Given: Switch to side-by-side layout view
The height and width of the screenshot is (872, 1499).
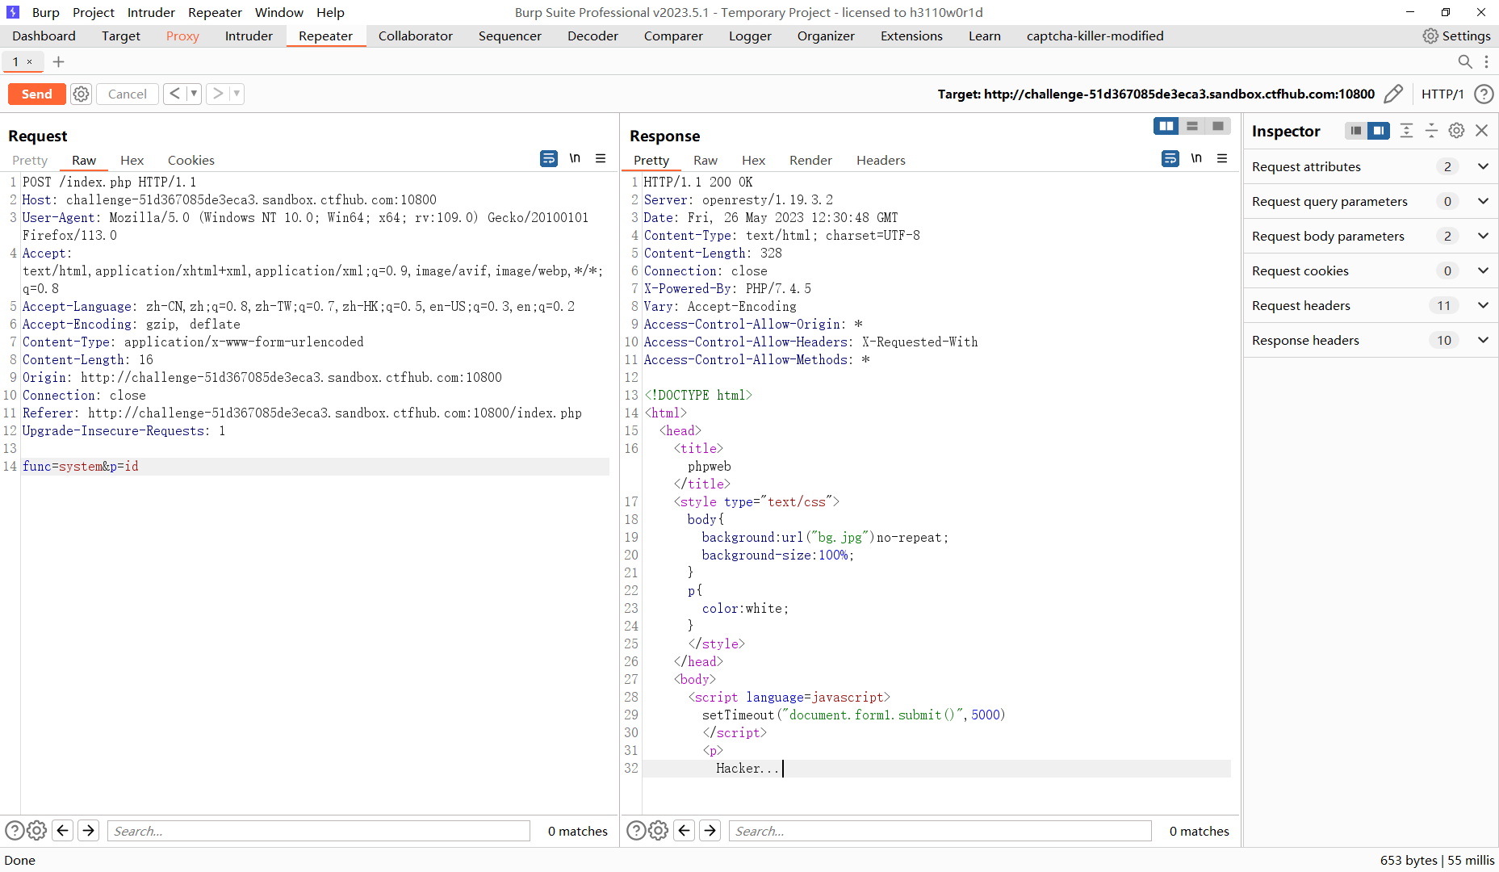Looking at the screenshot, I should [x=1166, y=126].
